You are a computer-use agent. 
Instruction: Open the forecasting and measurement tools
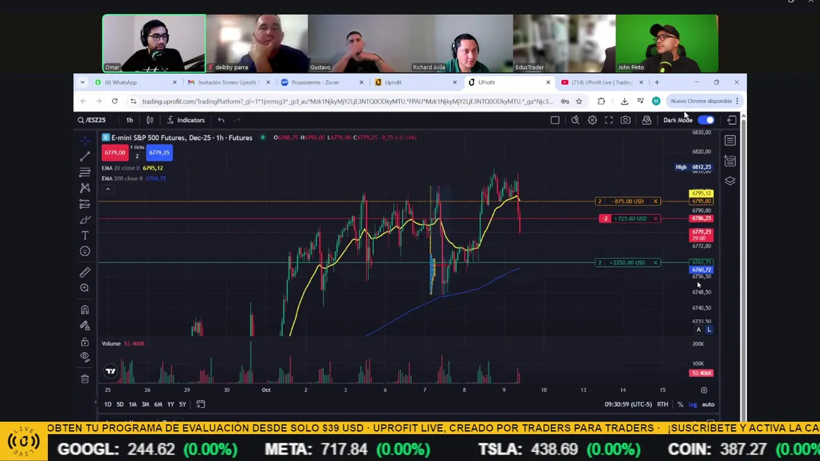[x=85, y=204]
